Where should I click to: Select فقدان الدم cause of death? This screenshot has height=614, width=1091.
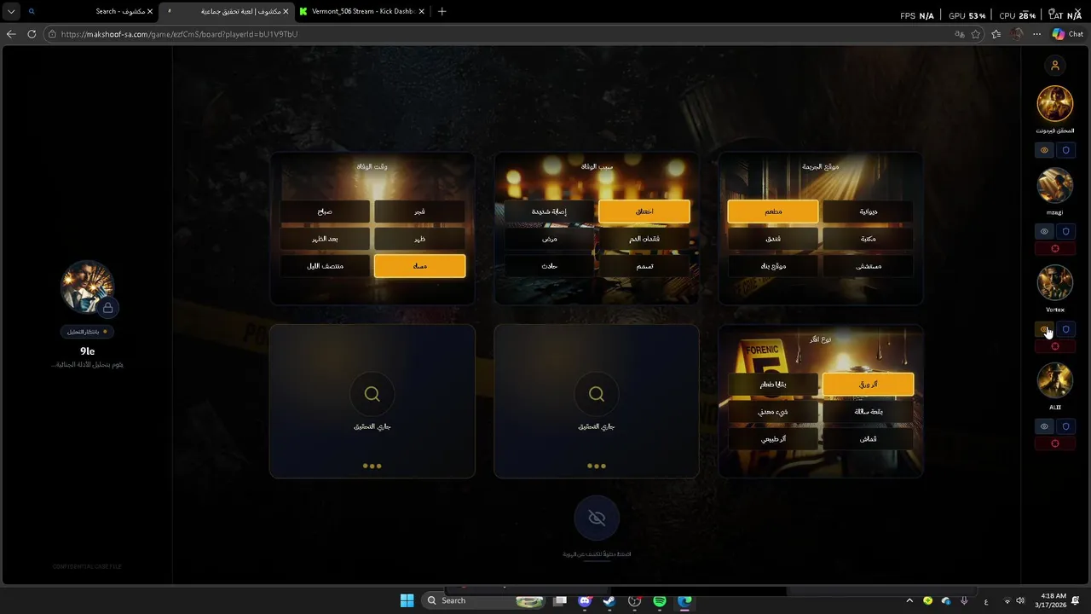tap(644, 239)
